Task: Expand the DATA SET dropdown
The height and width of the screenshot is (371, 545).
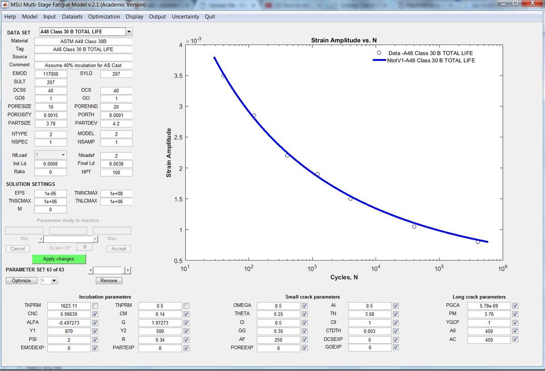Action: tap(129, 32)
